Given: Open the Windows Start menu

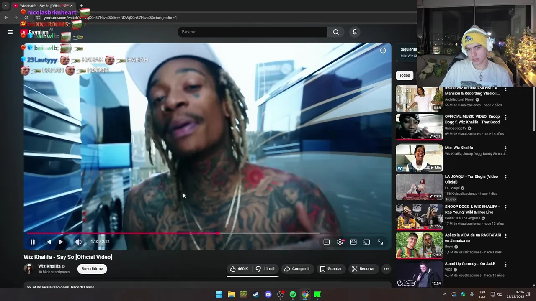Looking at the screenshot, I should pos(219,294).
